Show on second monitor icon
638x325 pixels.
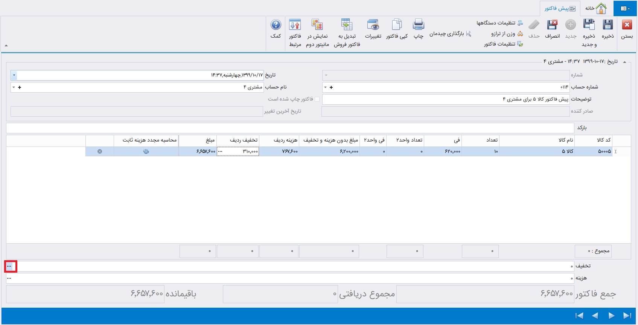click(x=317, y=25)
